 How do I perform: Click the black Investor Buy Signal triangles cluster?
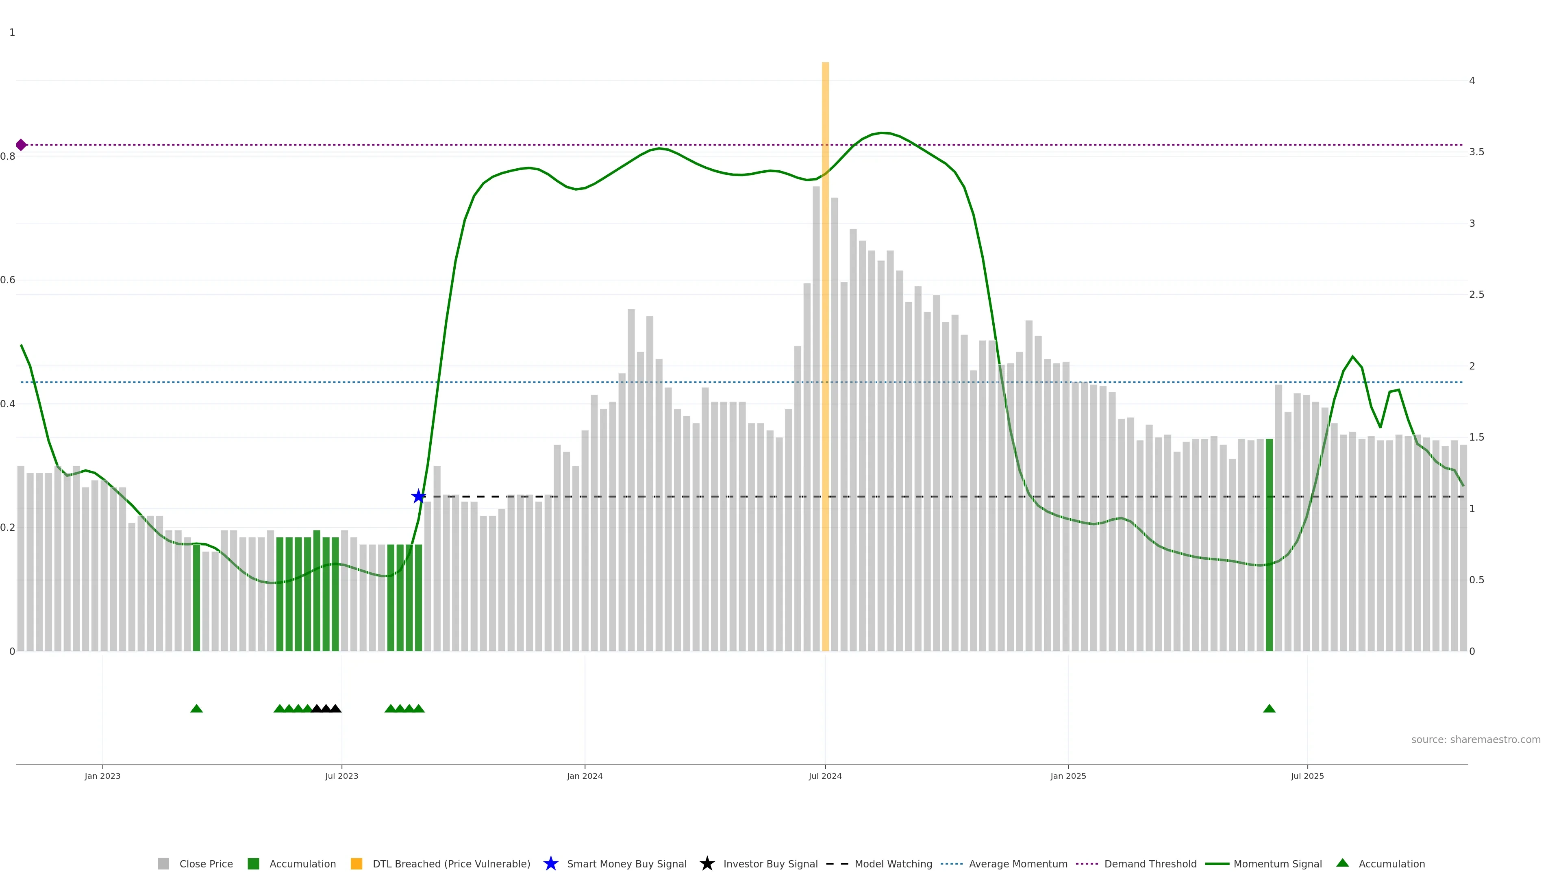pos(326,708)
